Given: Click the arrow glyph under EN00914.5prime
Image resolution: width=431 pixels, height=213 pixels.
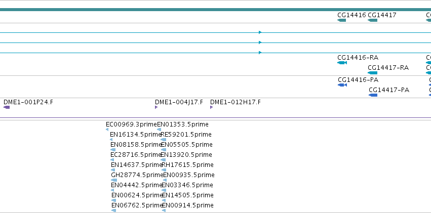Looking at the screenshot, I should [x=164, y=210].
